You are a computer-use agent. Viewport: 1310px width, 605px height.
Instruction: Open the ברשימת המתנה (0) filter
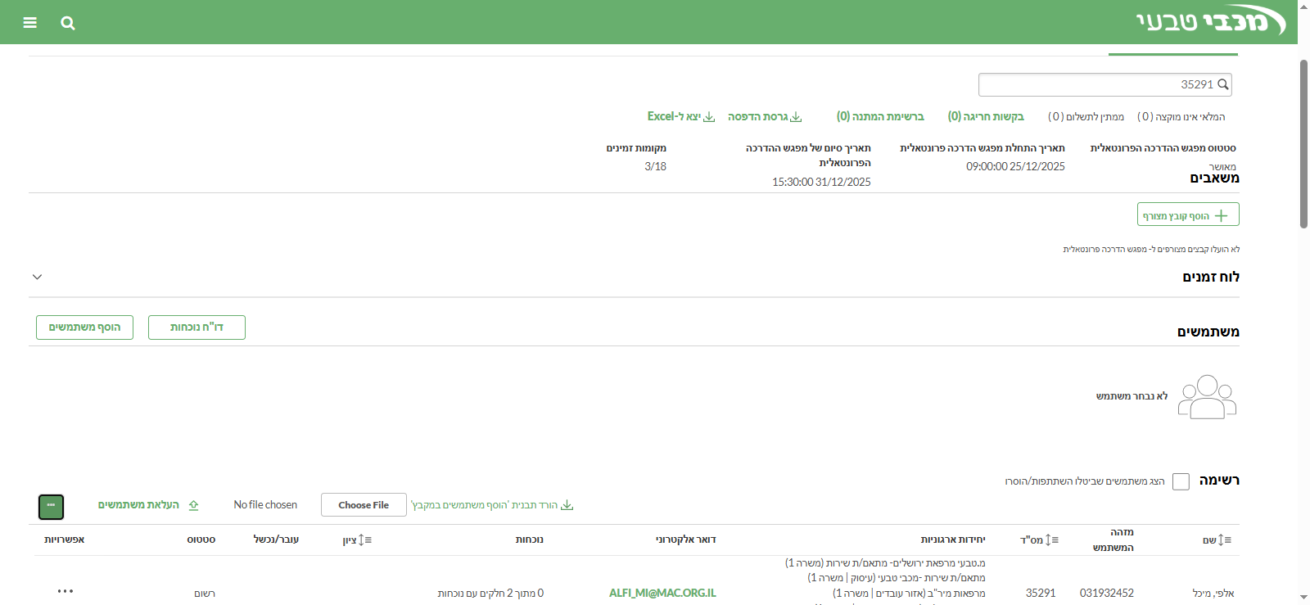880,117
